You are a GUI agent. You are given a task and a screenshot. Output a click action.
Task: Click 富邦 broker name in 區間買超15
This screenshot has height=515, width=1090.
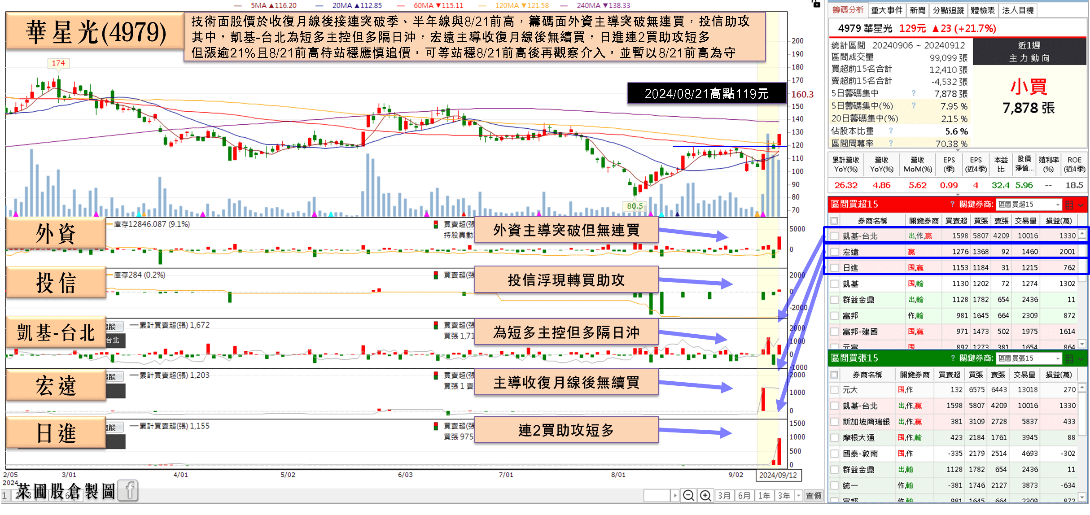[x=850, y=316]
